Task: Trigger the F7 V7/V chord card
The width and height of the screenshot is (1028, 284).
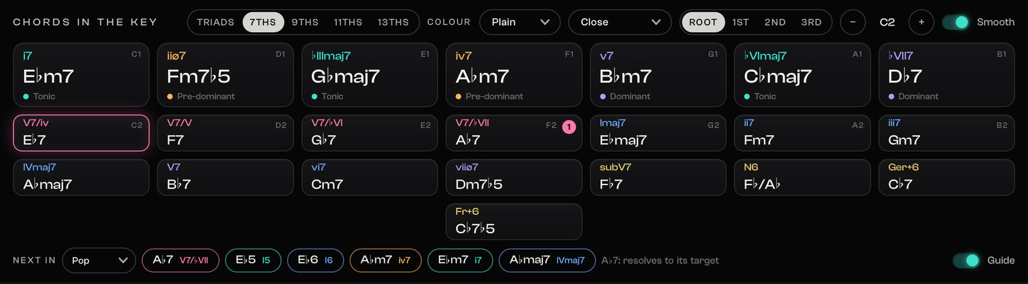Action: pyautogui.click(x=226, y=133)
